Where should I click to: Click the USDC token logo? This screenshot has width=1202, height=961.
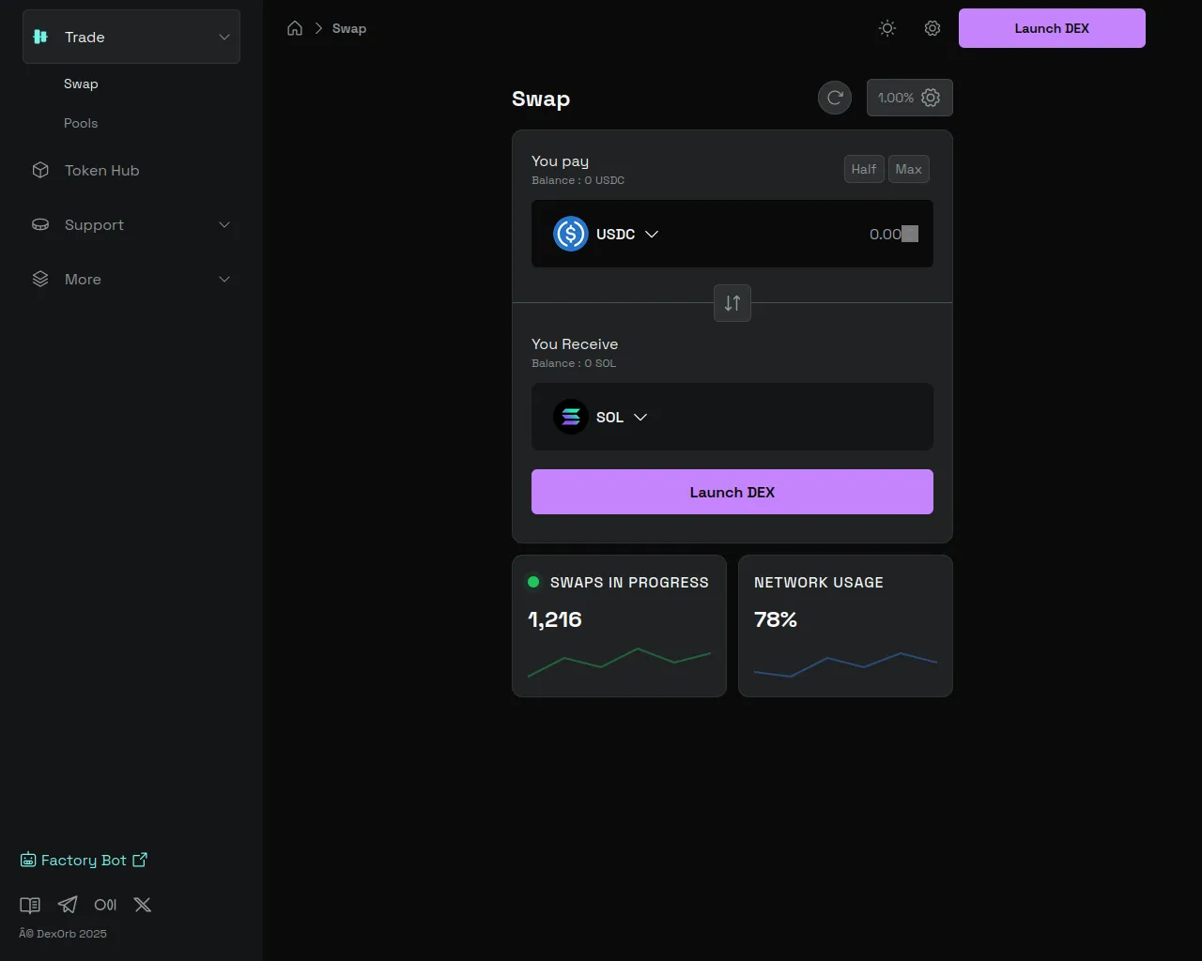571,234
